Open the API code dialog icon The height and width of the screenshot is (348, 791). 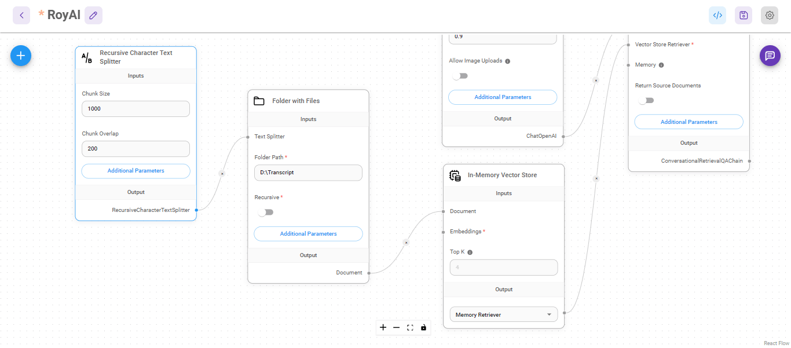[x=717, y=16]
